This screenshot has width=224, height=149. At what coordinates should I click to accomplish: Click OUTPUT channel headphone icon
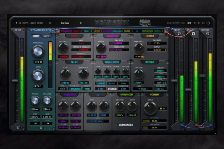[x=207, y=34]
